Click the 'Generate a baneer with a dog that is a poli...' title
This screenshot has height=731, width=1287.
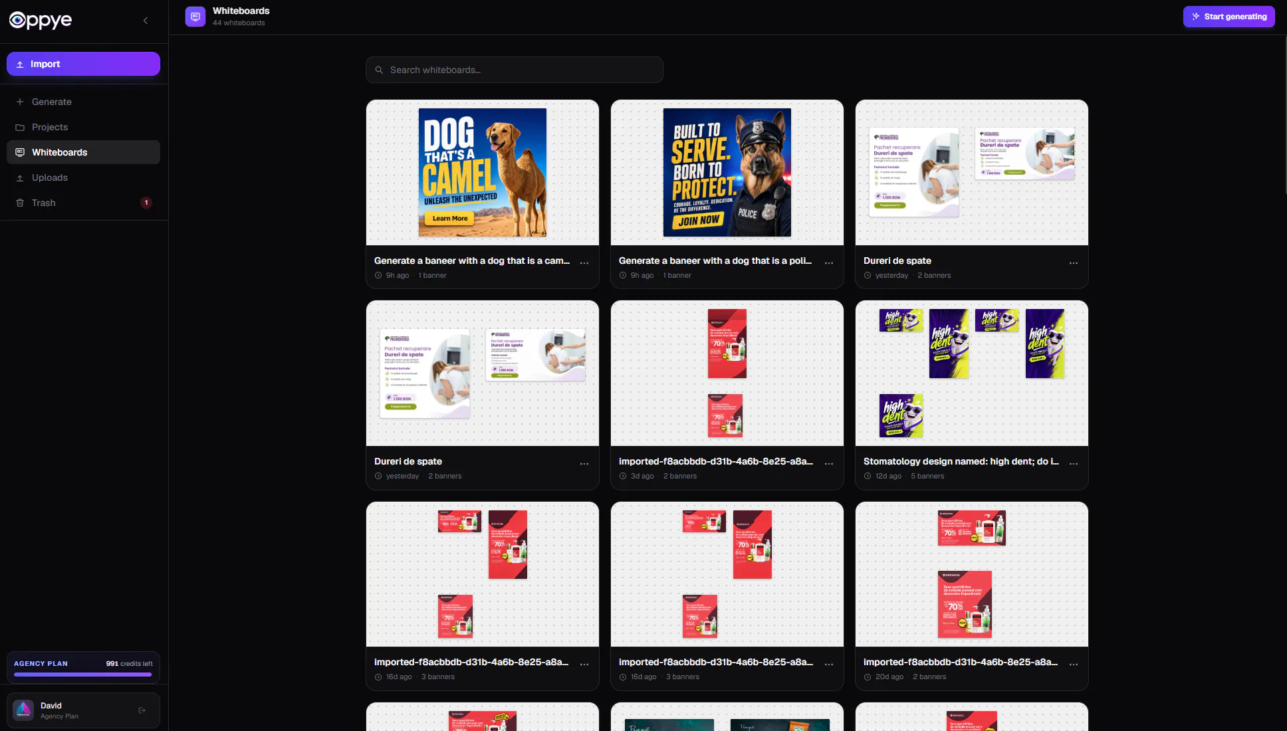click(715, 261)
